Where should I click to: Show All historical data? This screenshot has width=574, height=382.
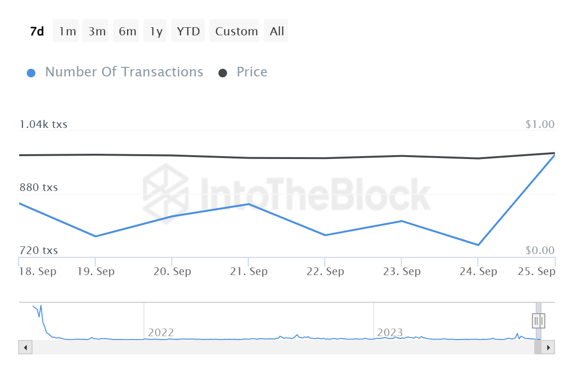276,32
